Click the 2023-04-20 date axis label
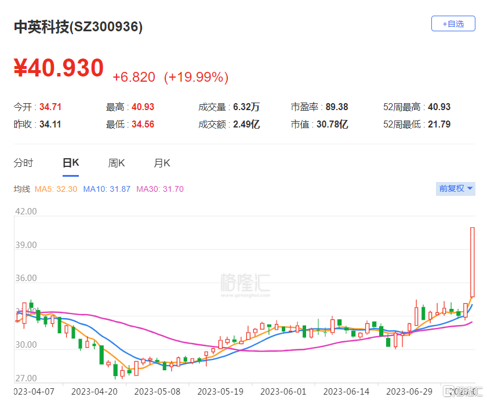This screenshot has height=401, width=487. [x=95, y=392]
